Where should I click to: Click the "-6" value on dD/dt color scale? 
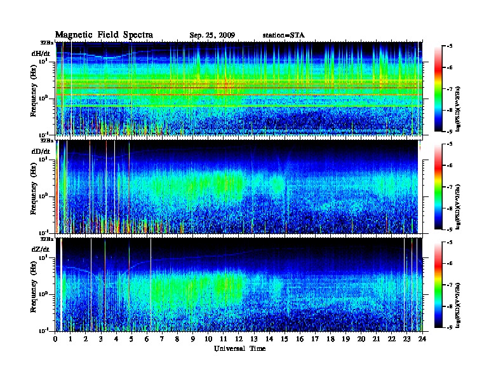pos(450,166)
